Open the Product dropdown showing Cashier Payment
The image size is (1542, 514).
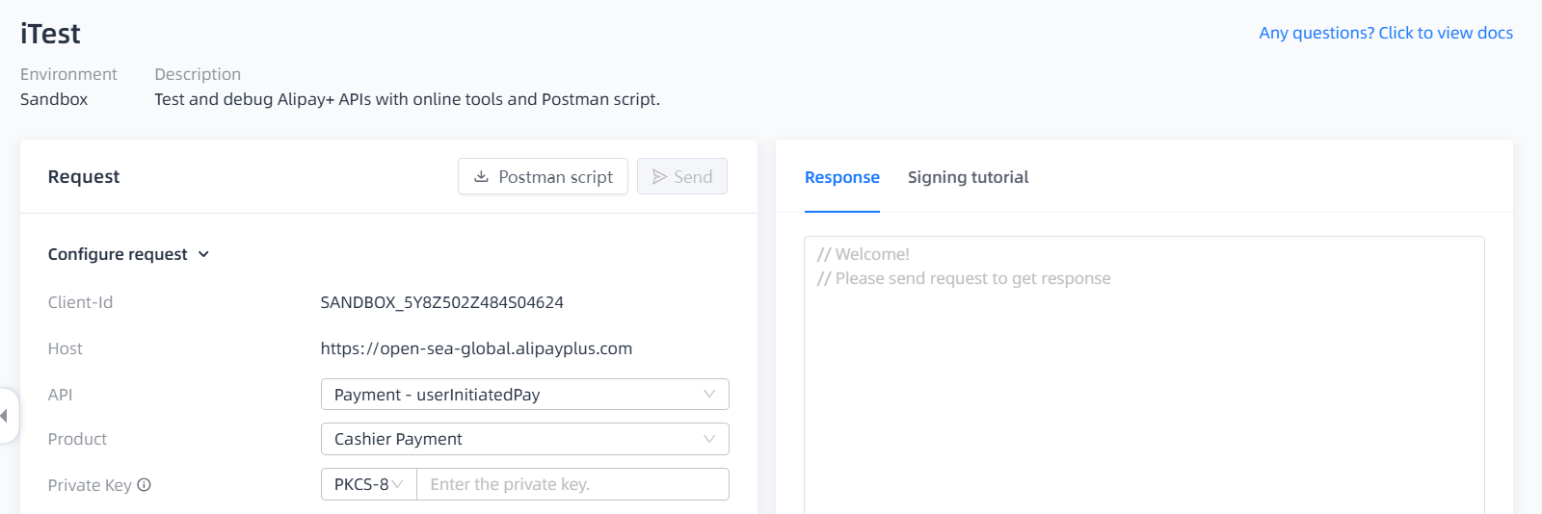tap(524, 439)
